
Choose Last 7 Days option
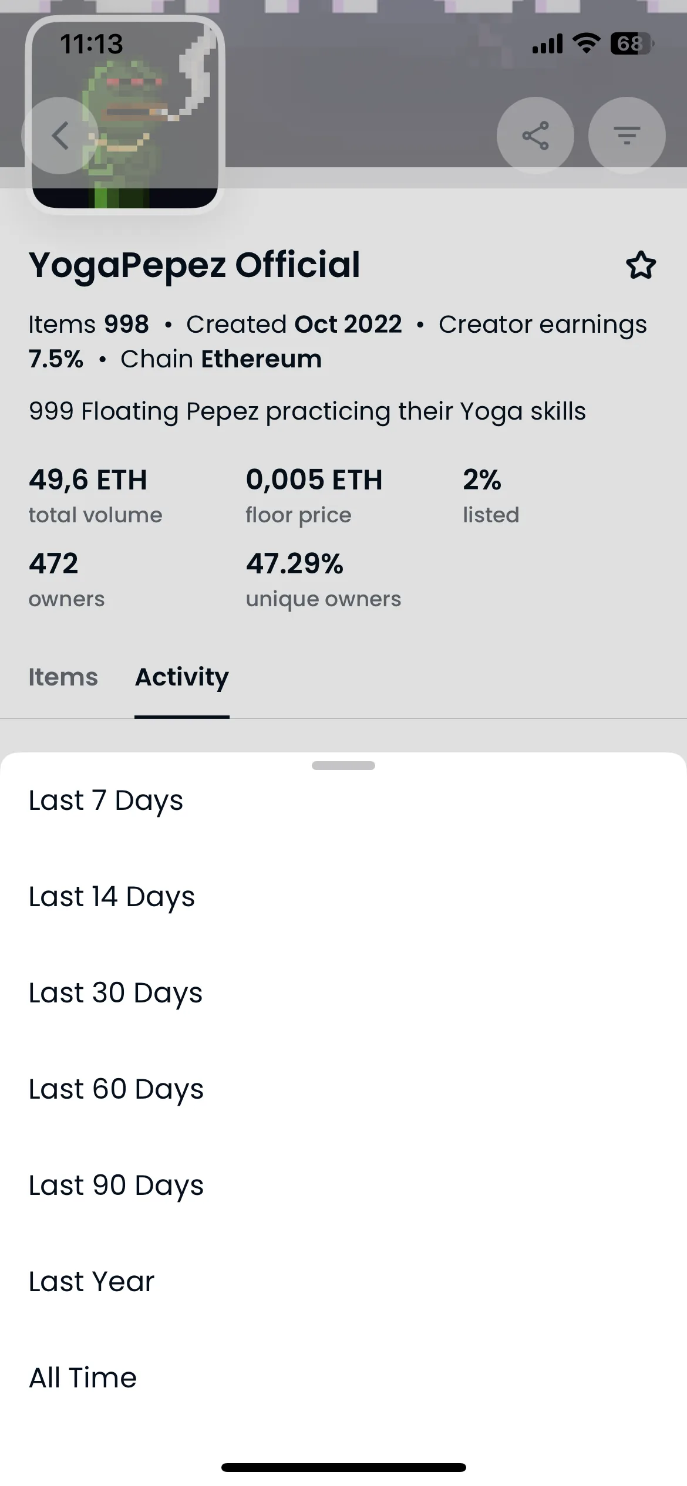(343, 801)
